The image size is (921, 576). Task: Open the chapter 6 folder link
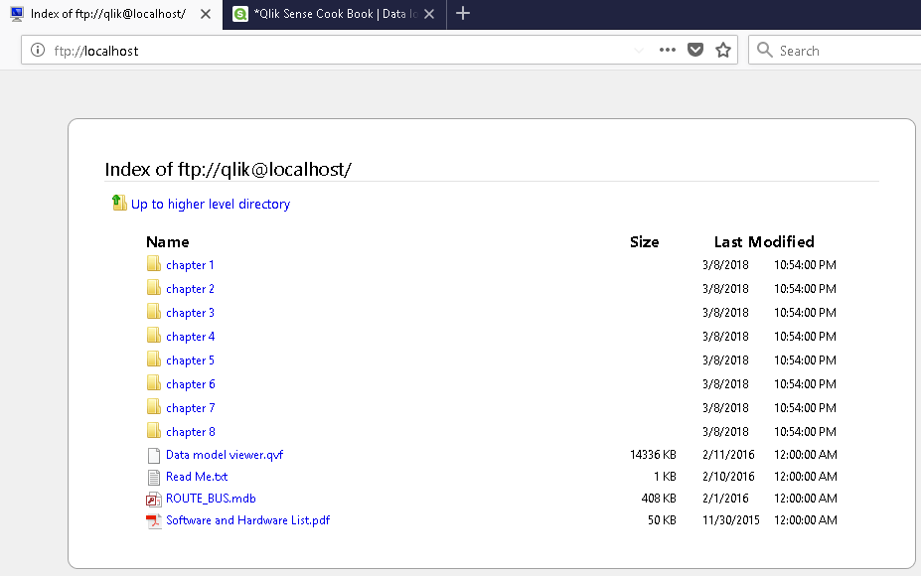(191, 384)
